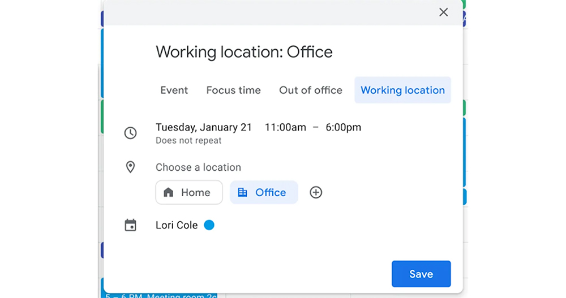Click the building icon in Office chip
This screenshot has width=566, height=298.
243,192
